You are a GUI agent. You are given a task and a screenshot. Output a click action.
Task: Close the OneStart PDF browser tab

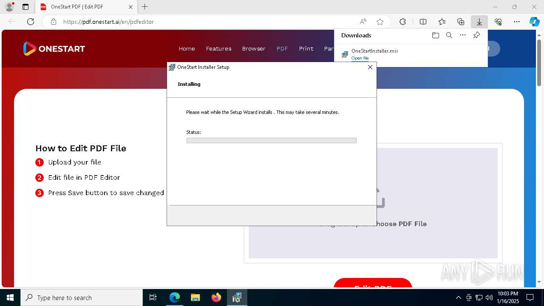click(x=130, y=7)
